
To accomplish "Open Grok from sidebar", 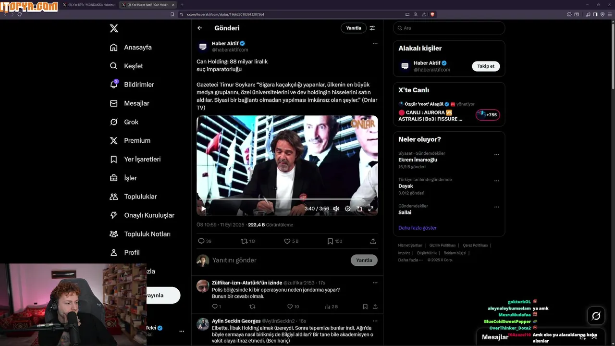I will click(x=124, y=122).
